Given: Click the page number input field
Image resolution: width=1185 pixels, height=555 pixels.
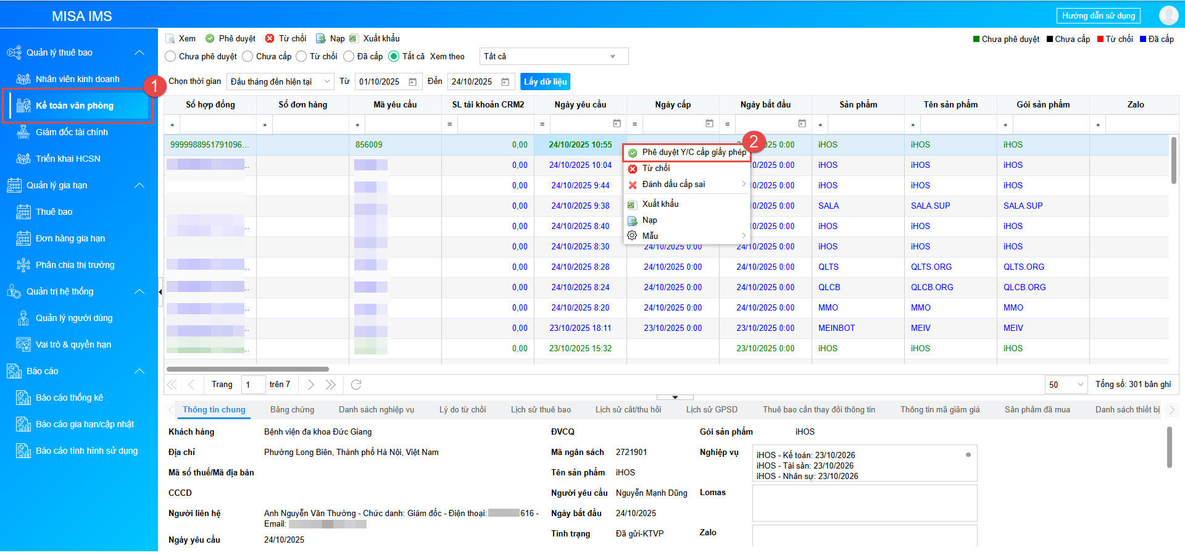Looking at the screenshot, I should pos(253,385).
